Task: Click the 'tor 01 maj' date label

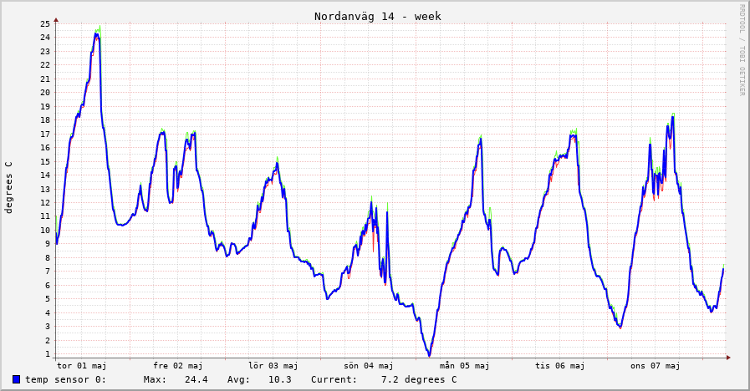Action: tap(82, 366)
